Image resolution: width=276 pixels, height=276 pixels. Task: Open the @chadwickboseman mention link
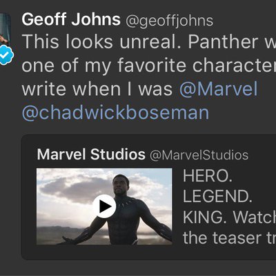tap(115, 112)
